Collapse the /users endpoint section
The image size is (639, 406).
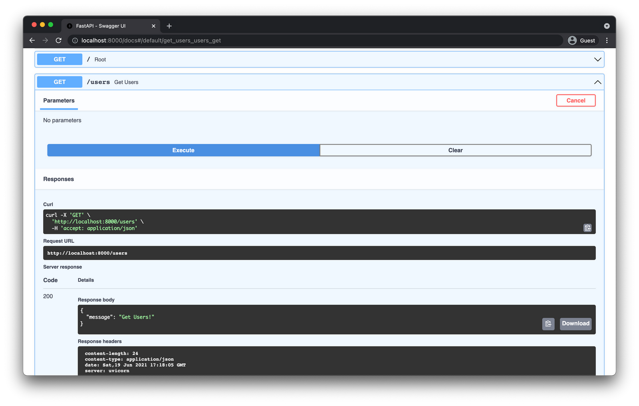click(x=597, y=82)
